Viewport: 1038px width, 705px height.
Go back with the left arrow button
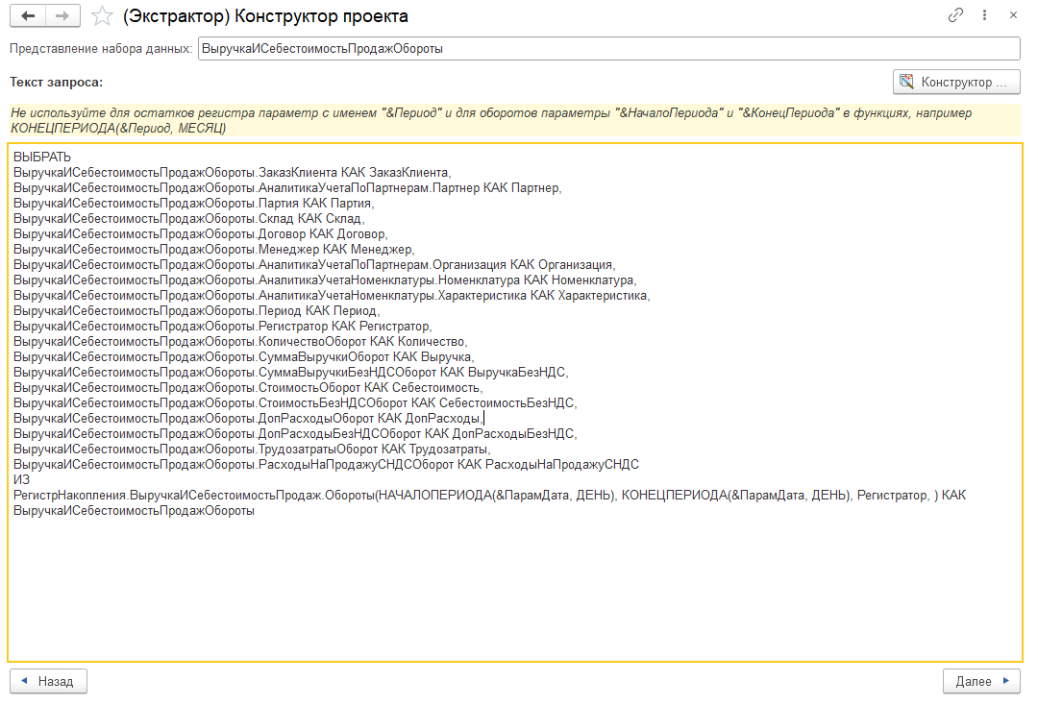28,16
